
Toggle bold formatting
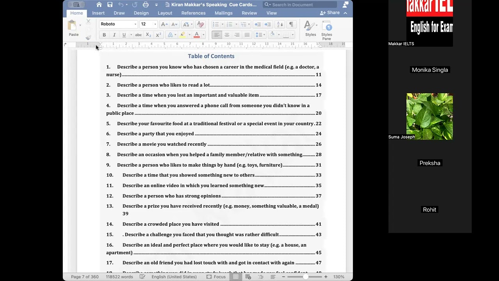click(x=104, y=35)
